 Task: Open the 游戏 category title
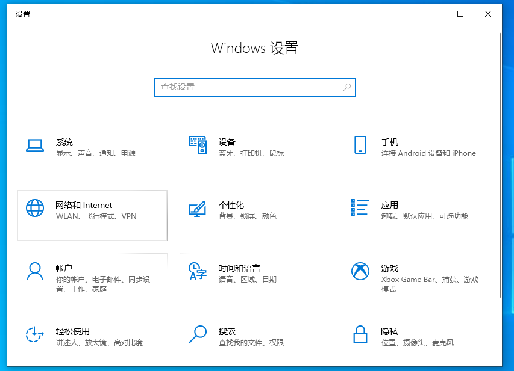pyautogui.click(x=389, y=268)
